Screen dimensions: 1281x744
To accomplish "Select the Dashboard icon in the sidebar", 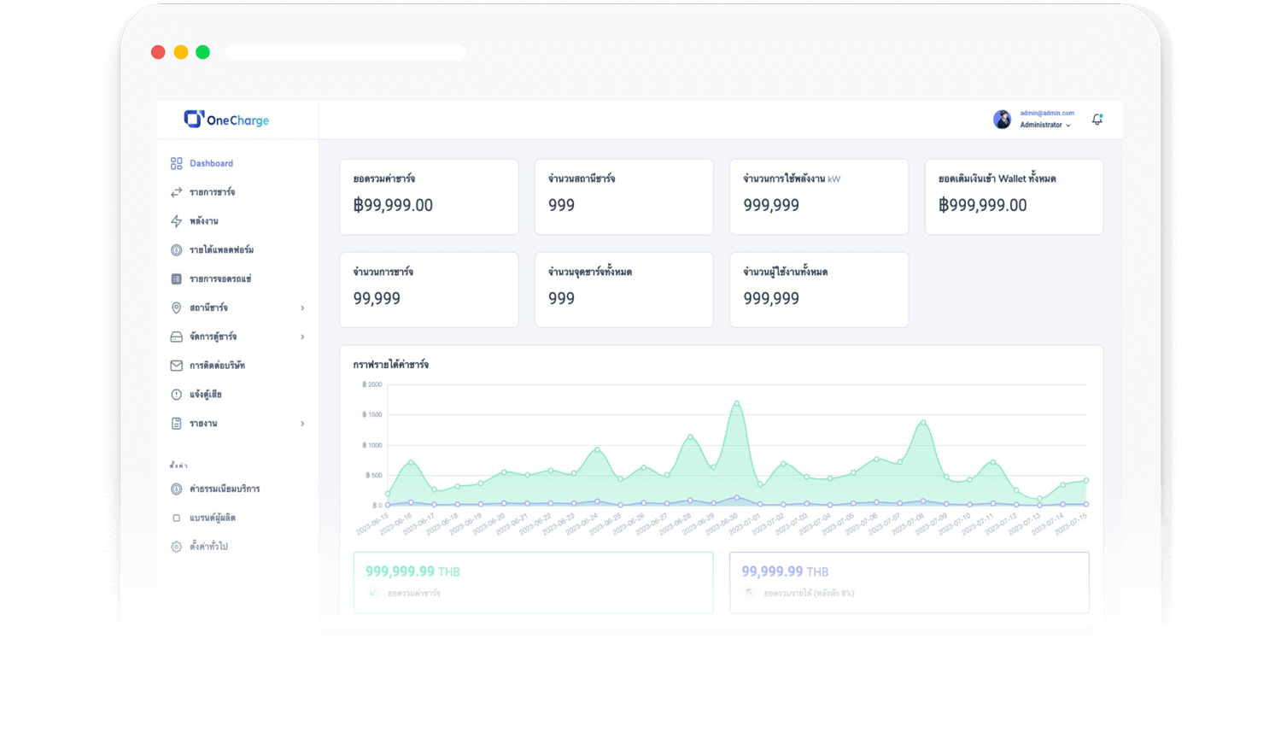I will pos(177,163).
